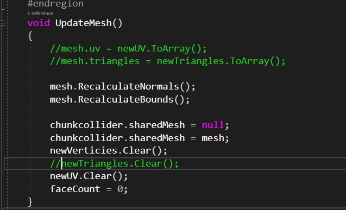Click the commented 'mesh.triangles = newTriangles.ToArray()' line
Viewport: 346px width, 210px height.
[x=168, y=61]
